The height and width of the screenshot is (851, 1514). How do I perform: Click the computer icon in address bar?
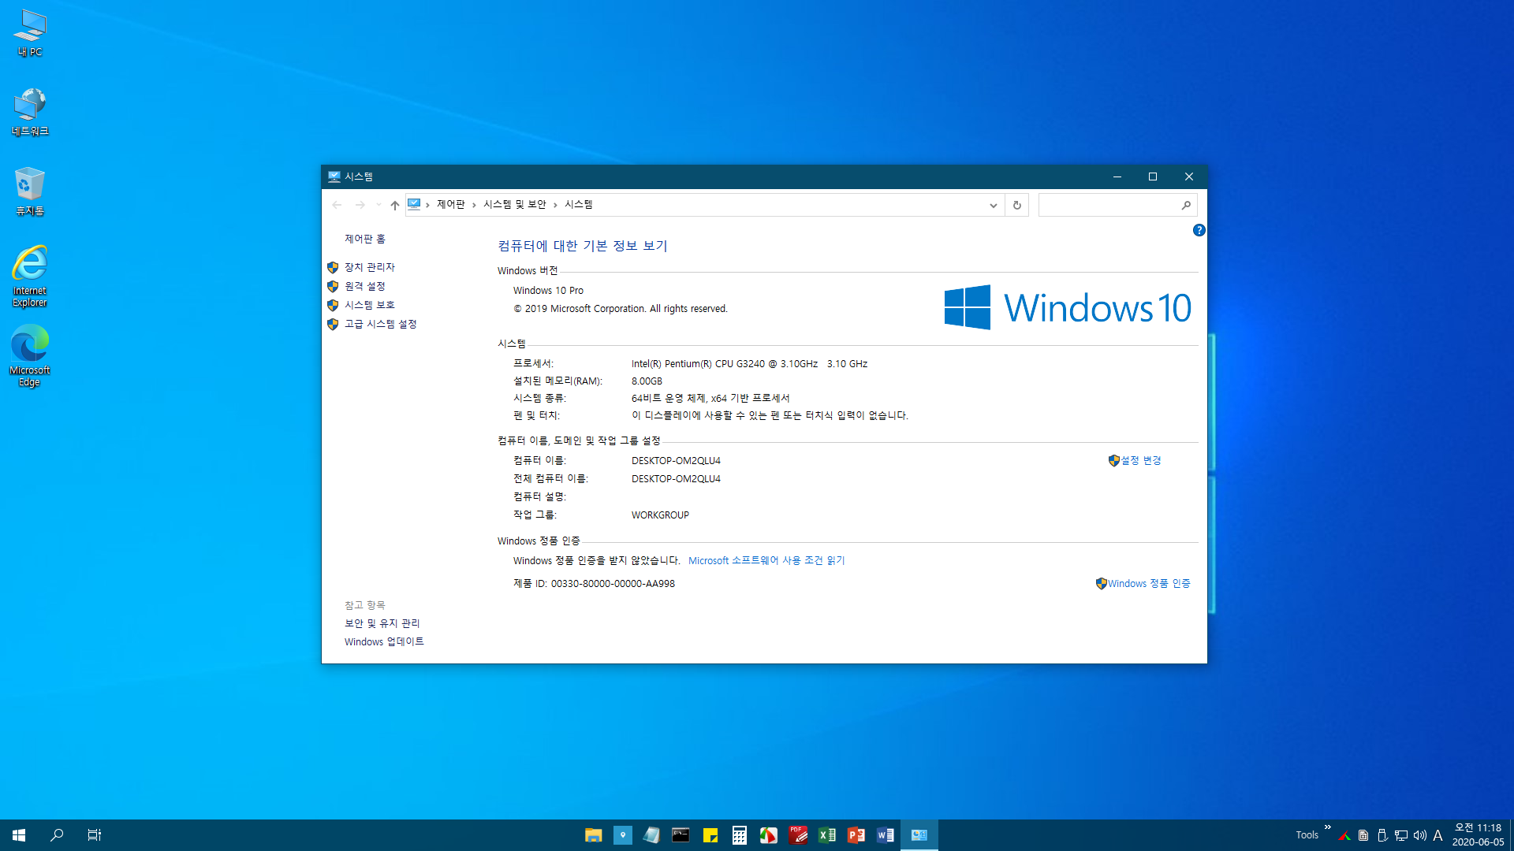coord(414,204)
